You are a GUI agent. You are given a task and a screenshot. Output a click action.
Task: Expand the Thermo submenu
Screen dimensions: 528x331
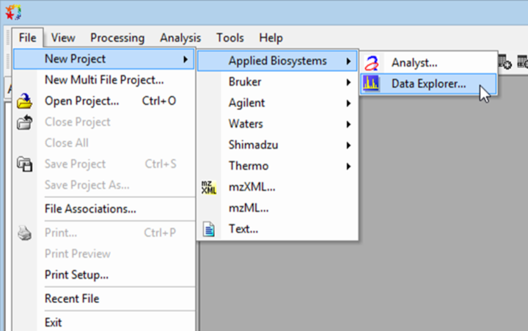tap(277, 166)
